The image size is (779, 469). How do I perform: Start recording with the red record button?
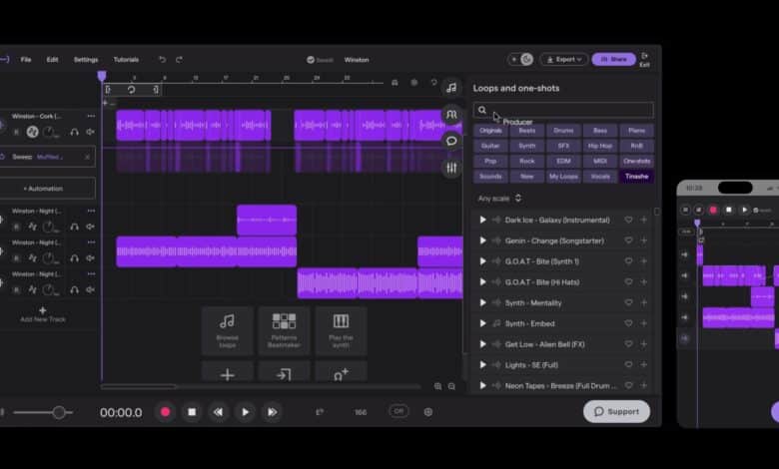coord(165,412)
